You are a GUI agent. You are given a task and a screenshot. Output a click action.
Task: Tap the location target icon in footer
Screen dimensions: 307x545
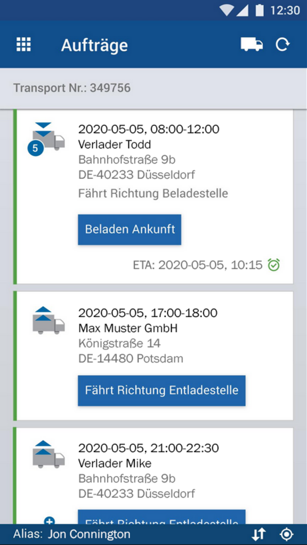pos(287,534)
